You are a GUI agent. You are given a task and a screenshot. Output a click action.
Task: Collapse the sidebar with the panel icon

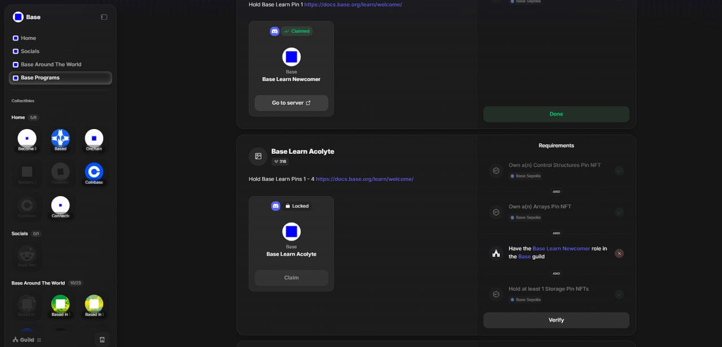(x=104, y=17)
